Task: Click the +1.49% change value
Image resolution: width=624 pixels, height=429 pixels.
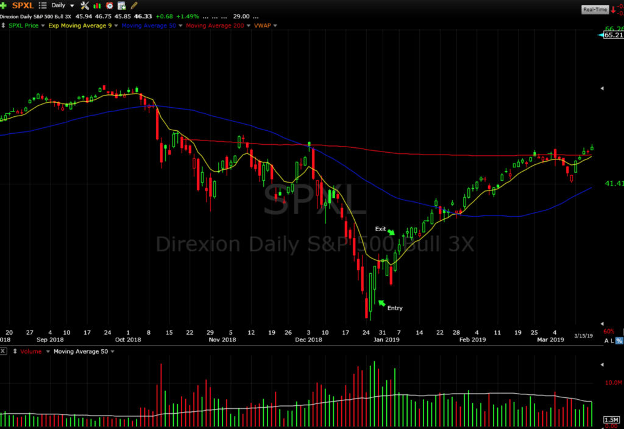Action: (188, 16)
